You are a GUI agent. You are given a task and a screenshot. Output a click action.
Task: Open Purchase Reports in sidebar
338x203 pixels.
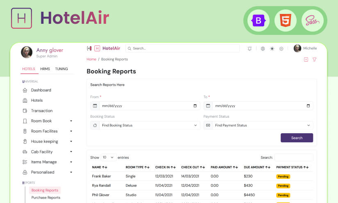tap(46, 198)
